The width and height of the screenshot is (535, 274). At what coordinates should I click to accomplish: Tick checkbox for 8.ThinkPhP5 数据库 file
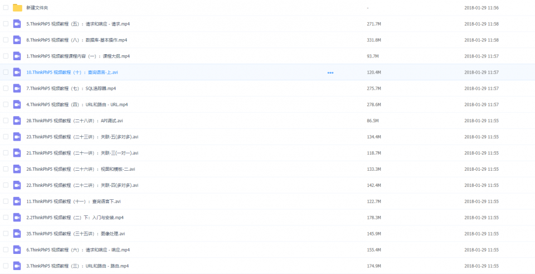(x=6, y=40)
